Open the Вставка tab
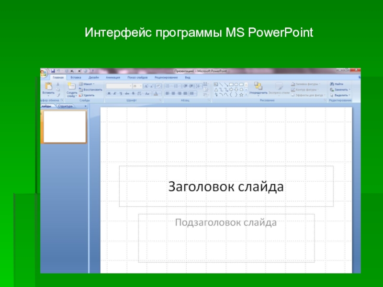383x287 pixels. click(x=76, y=77)
